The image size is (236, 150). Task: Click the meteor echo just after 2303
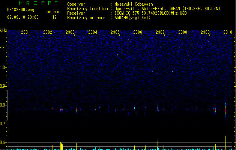pos(76,110)
